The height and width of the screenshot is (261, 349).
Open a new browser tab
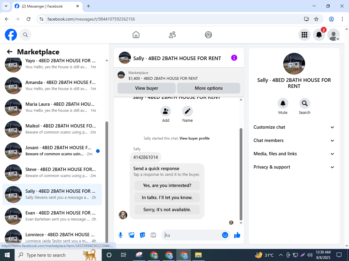[88, 6]
